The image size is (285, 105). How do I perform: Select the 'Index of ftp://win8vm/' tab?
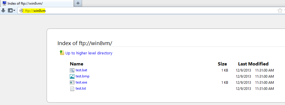coord(37,3)
